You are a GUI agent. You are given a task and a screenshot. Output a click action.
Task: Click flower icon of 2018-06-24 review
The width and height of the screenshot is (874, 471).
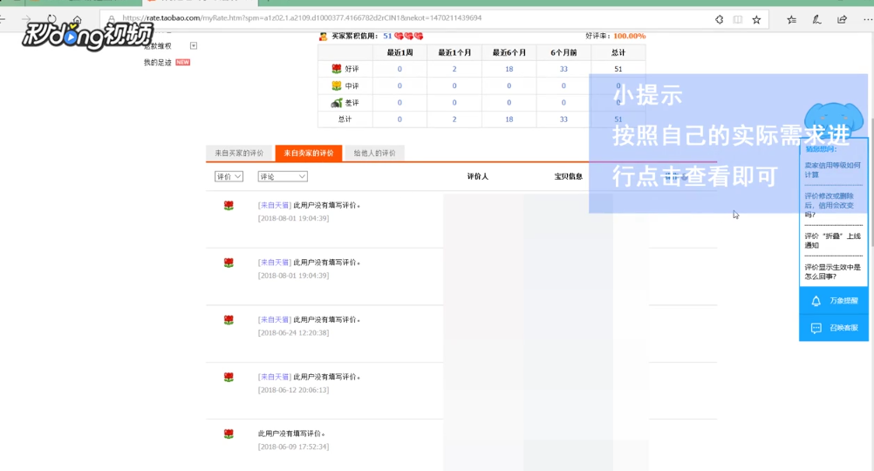(x=229, y=320)
